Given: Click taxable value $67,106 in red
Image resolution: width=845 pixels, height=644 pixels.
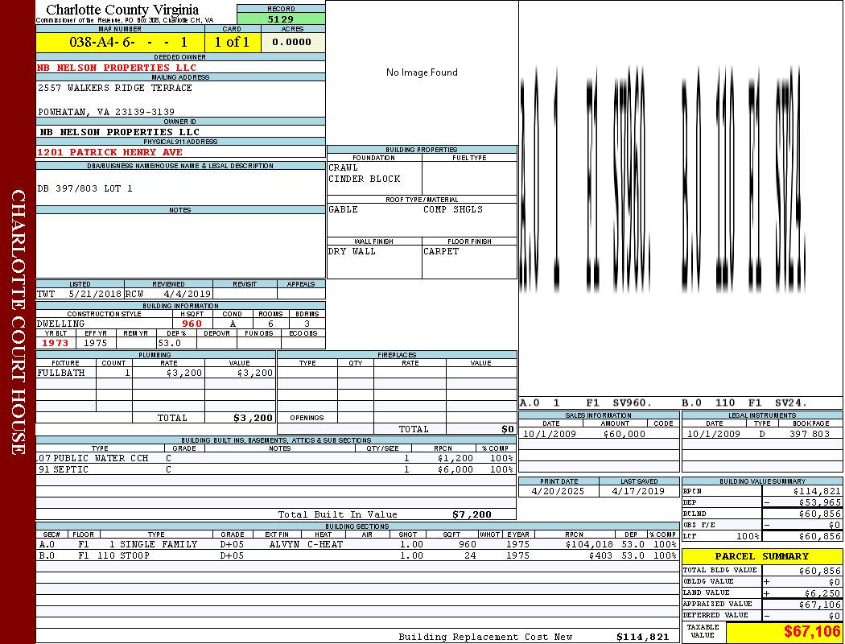Looking at the screenshot, I should [811, 632].
